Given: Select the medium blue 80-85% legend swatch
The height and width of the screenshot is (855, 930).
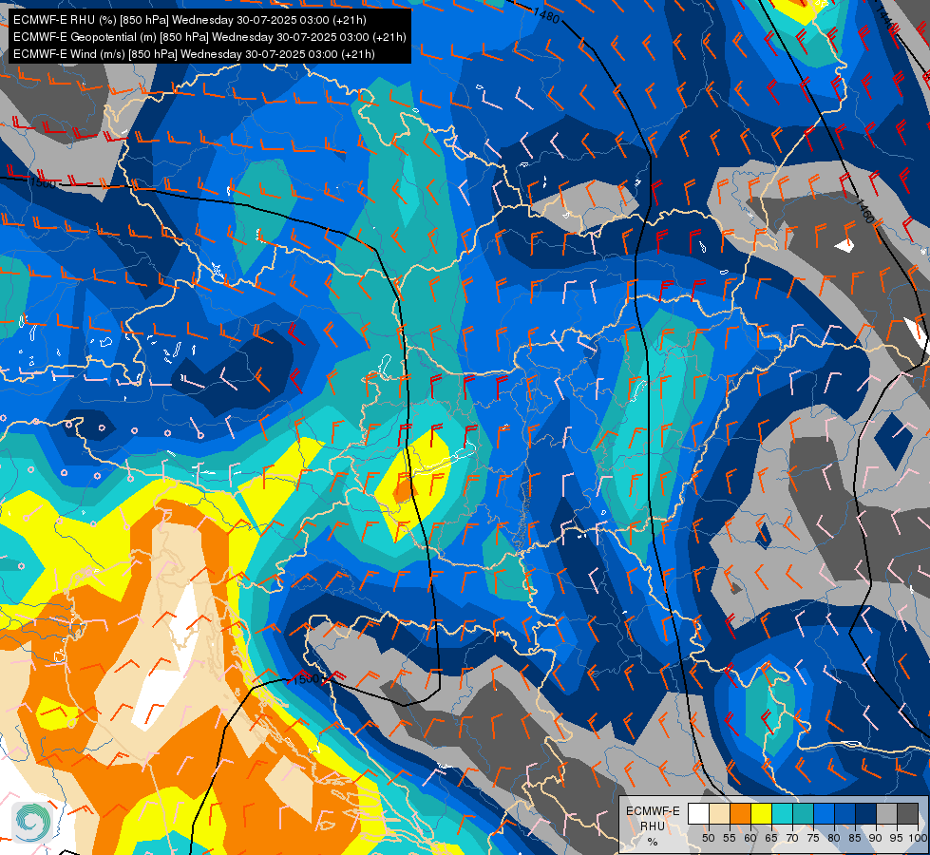Looking at the screenshot, I should 845,813.
